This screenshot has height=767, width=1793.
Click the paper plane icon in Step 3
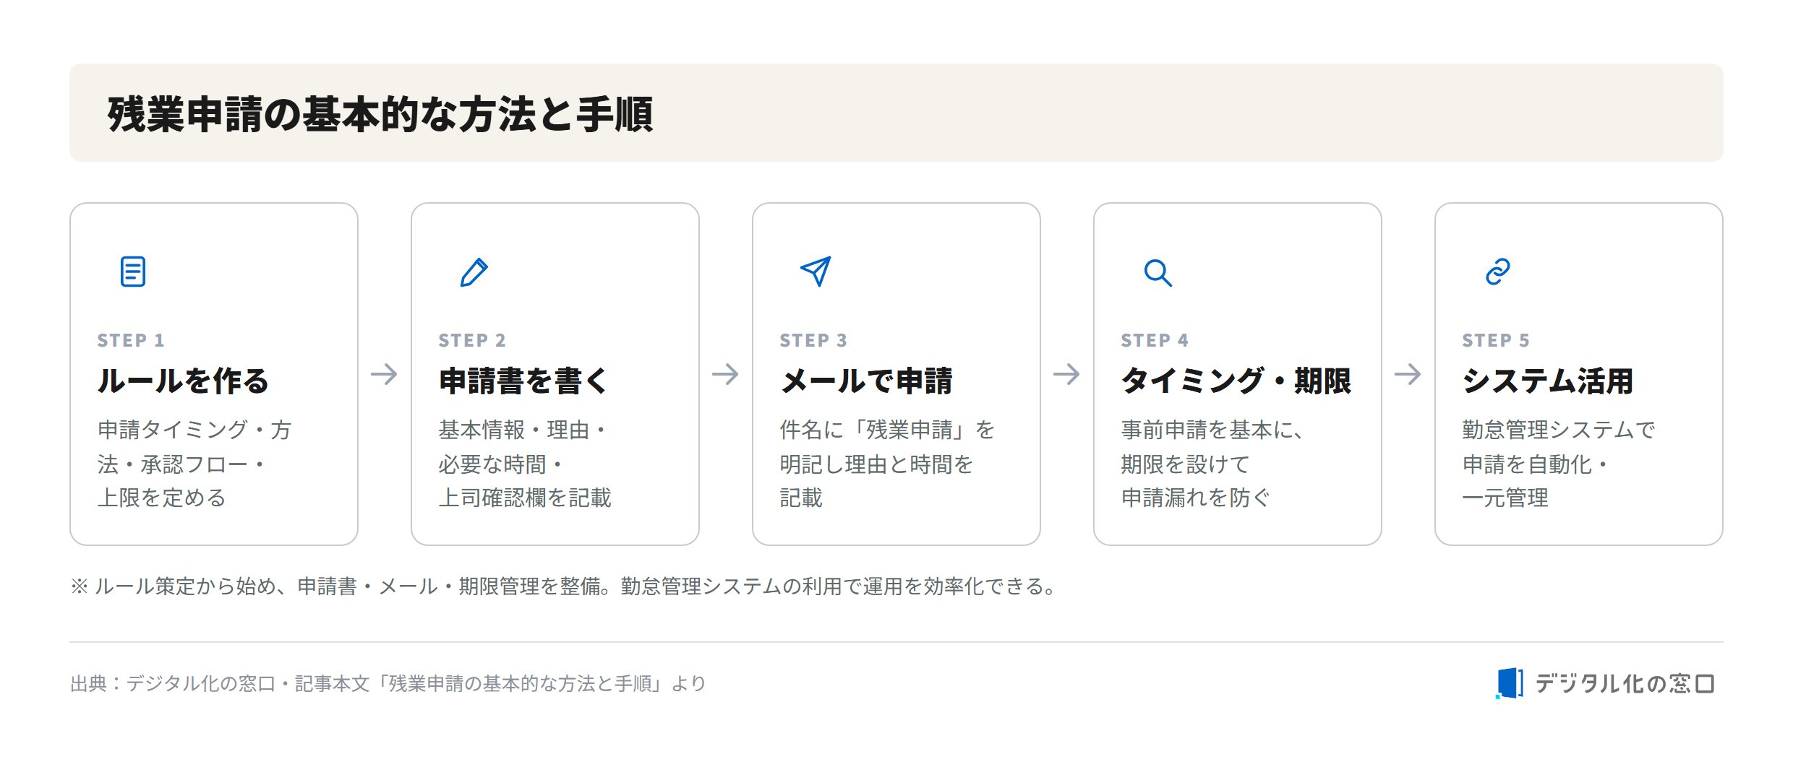(816, 272)
